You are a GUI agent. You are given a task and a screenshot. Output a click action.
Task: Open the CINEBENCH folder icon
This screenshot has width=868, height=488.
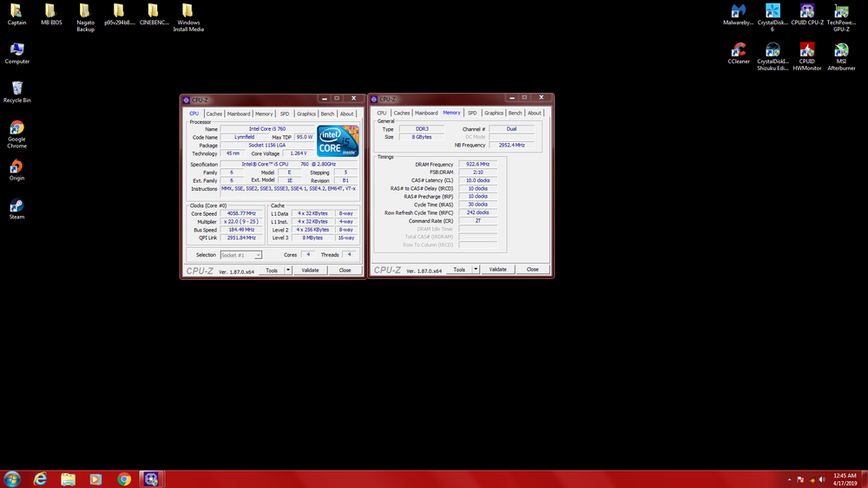pos(154,15)
